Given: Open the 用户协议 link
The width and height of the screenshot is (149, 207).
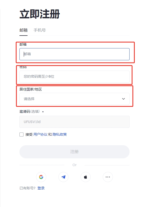Looking at the screenshot, I should tap(40, 135).
